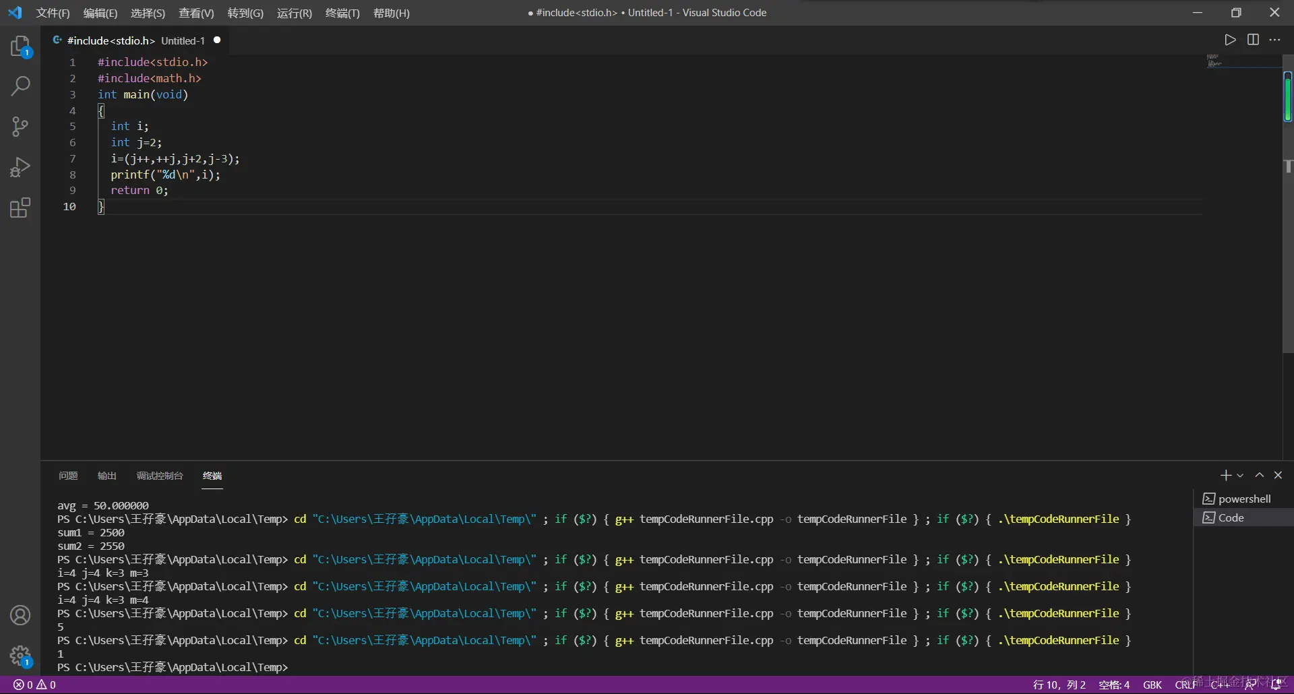Switch to the 输出 panel tab
Screen dimensions: 1294x694
[106, 476]
